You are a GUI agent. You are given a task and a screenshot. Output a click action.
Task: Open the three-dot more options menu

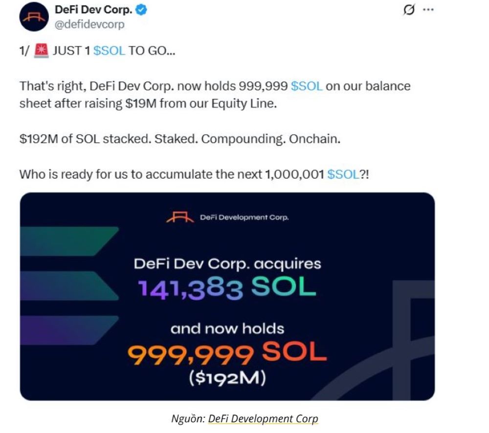click(428, 10)
